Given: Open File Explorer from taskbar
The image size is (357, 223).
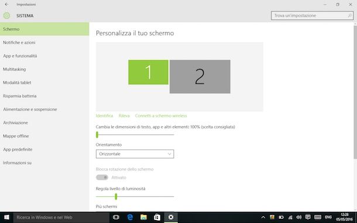Looking at the screenshot, I should pos(143,217).
